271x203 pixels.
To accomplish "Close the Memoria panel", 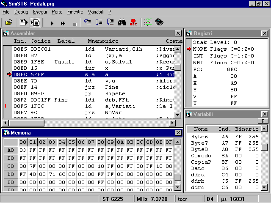I will (x=178, y=132).
